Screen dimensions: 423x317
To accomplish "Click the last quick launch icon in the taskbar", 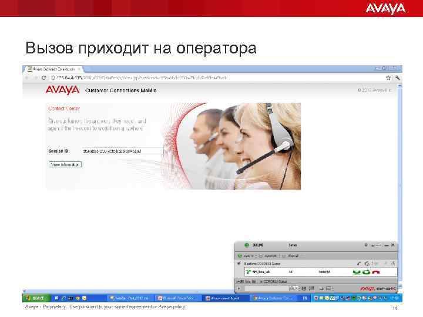I will pos(85,298).
